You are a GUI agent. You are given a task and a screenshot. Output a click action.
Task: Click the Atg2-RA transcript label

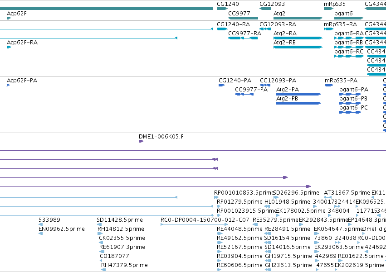coord(285,33)
